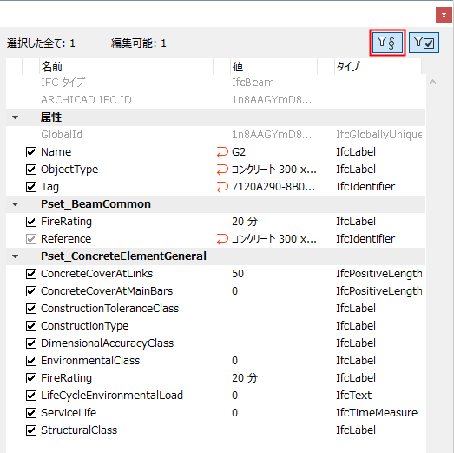454x453 pixels.
Task: Select the Pset_BeamCommon group header
Action: coord(215,204)
